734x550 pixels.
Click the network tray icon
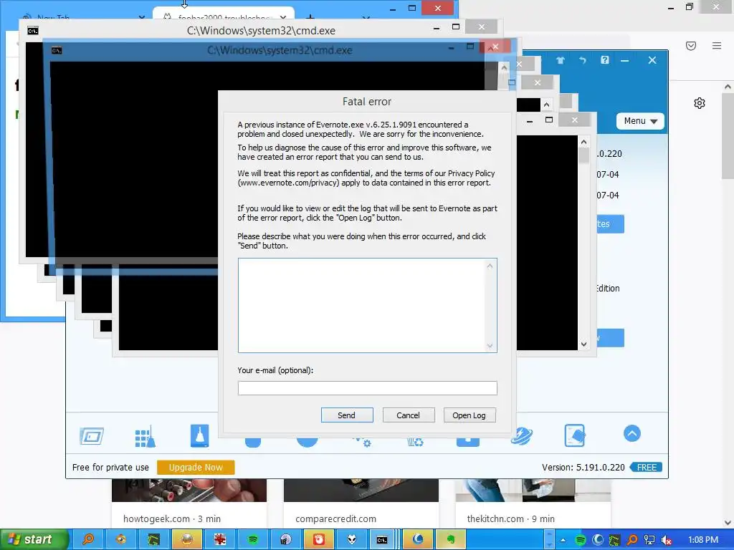pos(649,540)
